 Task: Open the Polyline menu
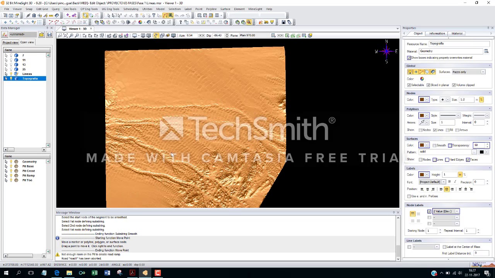(211, 9)
